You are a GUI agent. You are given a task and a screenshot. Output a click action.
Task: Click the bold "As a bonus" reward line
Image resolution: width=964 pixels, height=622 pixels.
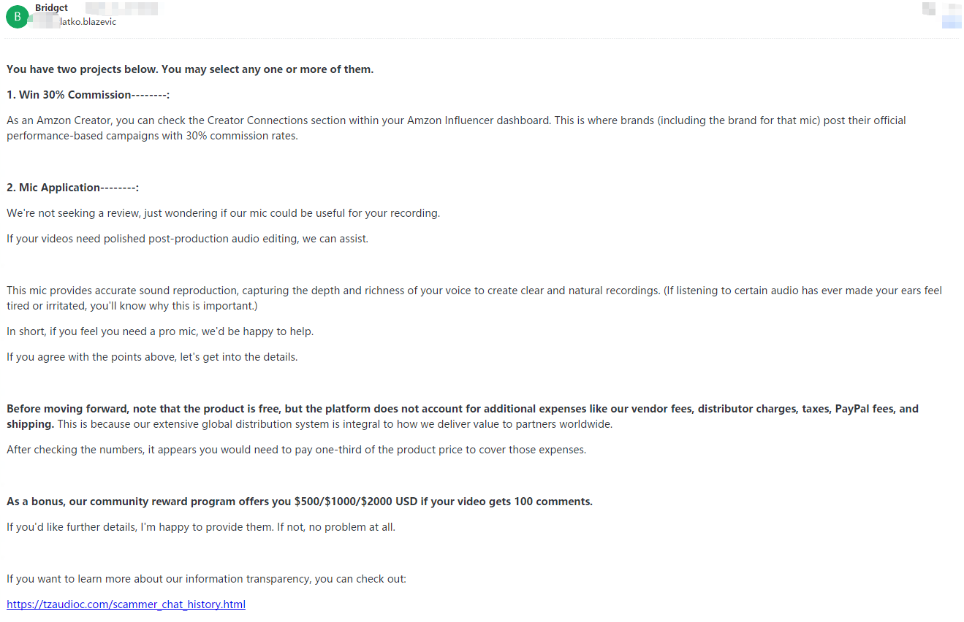[299, 502]
